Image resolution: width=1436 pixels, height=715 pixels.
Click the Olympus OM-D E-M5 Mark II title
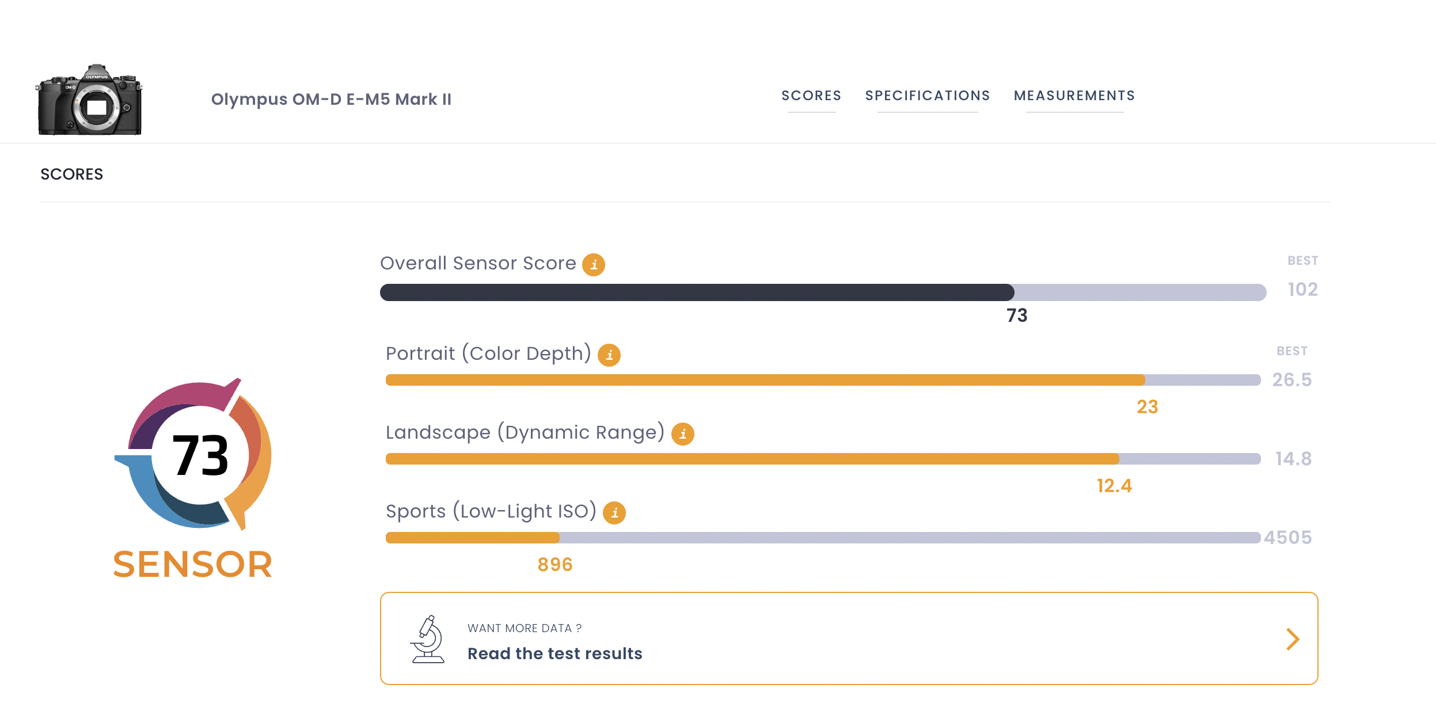coord(331,99)
